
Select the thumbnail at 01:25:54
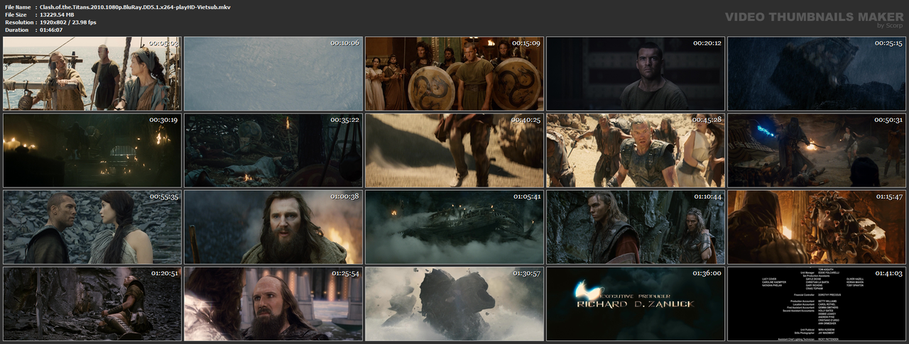(x=273, y=304)
